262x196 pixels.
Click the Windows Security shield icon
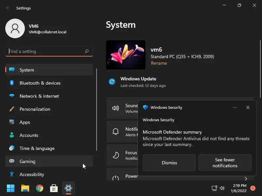click(145, 107)
